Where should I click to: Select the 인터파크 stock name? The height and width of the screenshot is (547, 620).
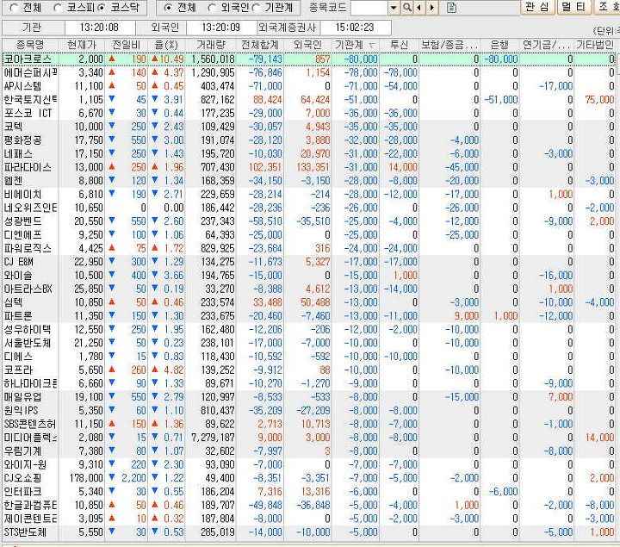tap(22, 491)
